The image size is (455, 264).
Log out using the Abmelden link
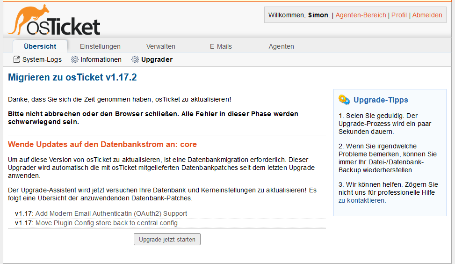coord(427,15)
